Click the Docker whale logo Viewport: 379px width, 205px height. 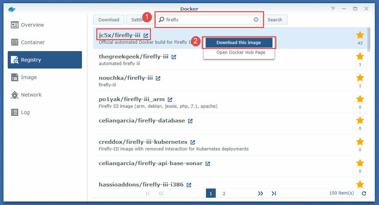pos(12,9)
